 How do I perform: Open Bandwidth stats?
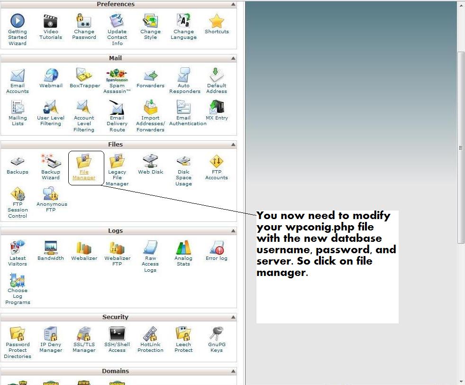[51, 251]
